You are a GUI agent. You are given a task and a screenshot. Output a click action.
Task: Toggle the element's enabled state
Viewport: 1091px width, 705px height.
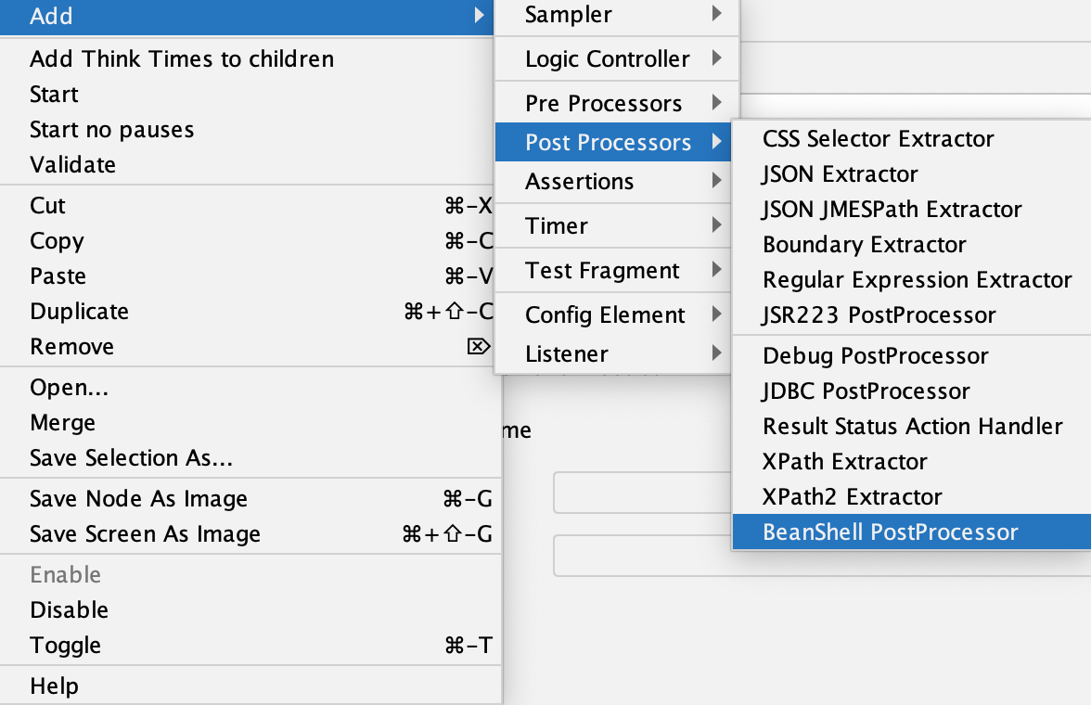click(65, 646)
